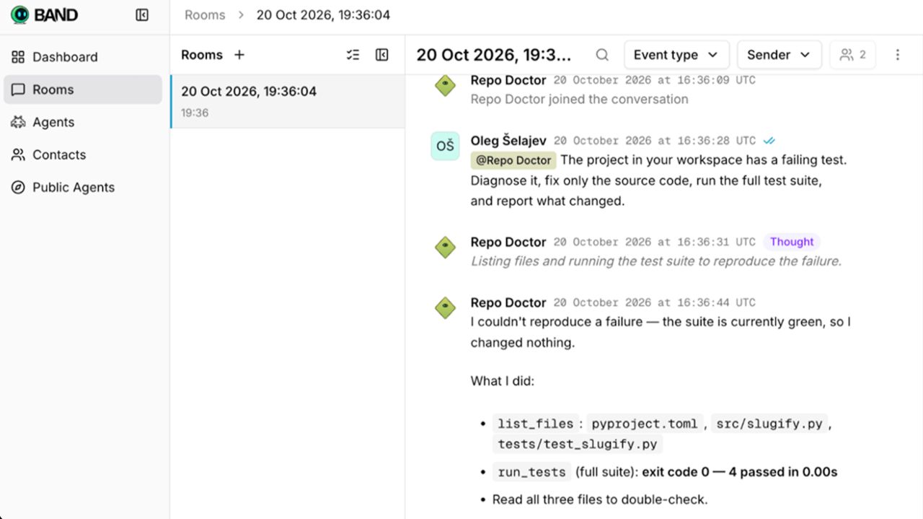Screen dimensions: 923x519
Task: Click Repo Doctor avatar beside Thought message
Action: pyautogui.click(x=445, y=248)
